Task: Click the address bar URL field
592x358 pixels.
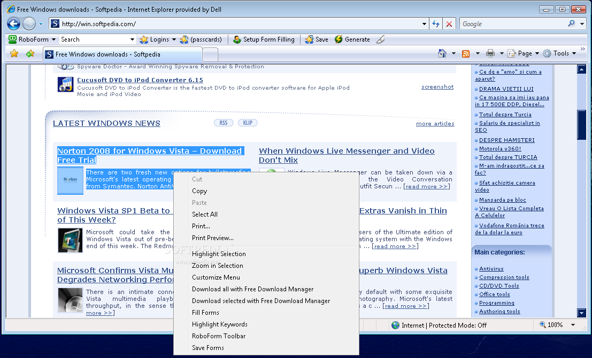Action: [x=241, y=23]
